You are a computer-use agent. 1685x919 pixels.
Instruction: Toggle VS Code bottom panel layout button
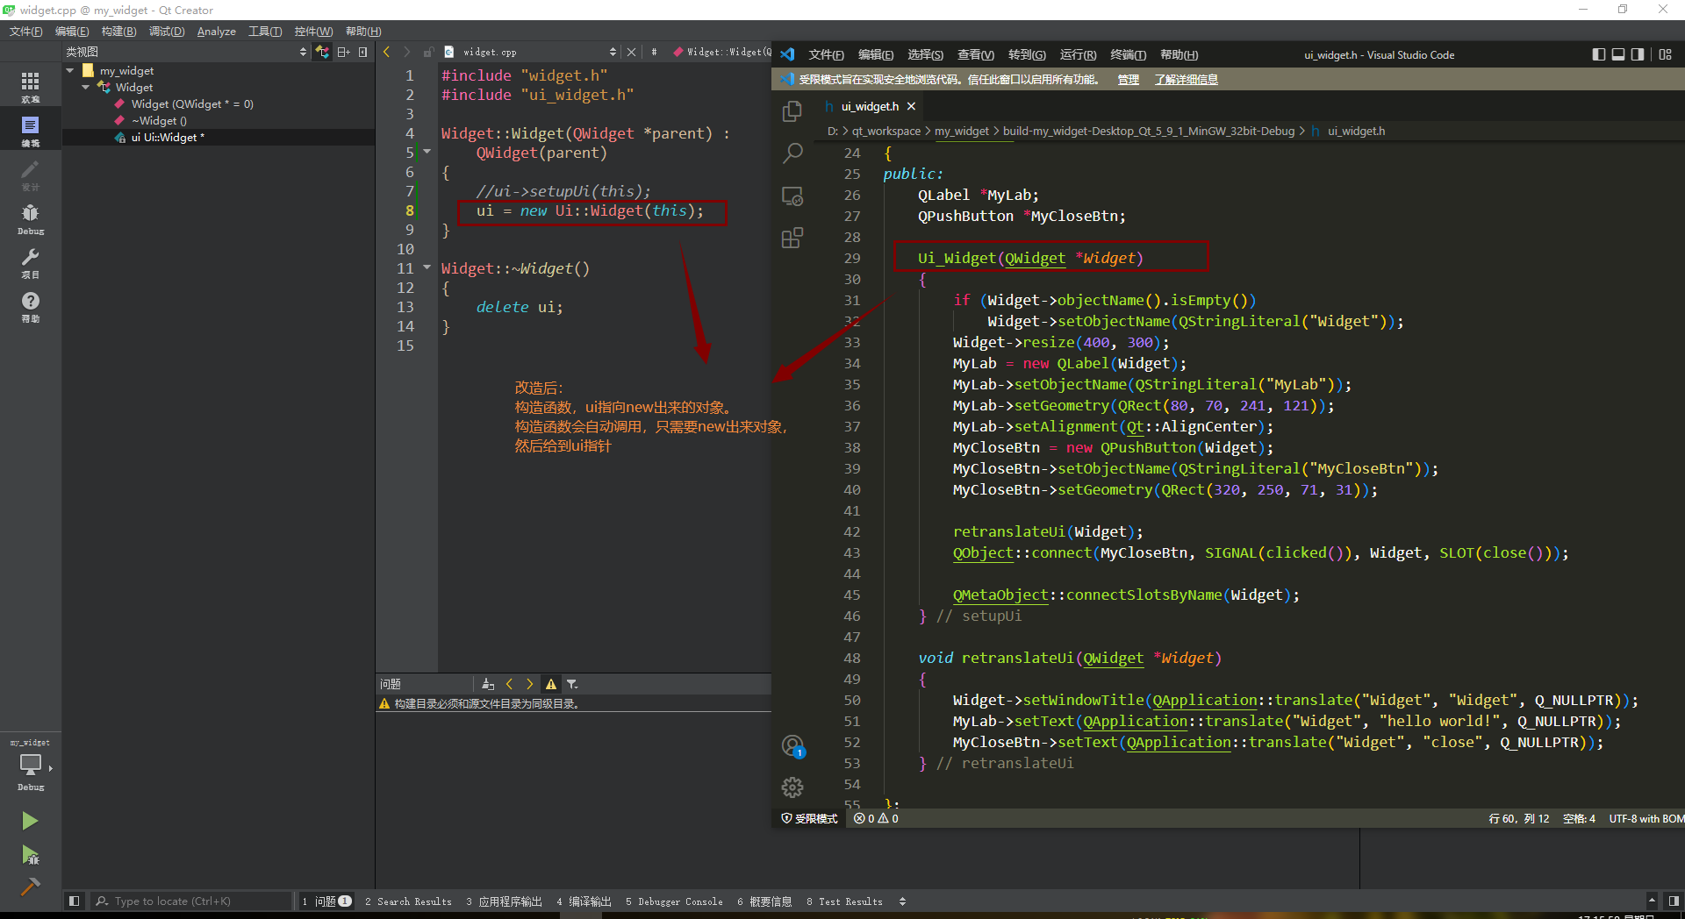pos(1618,54)
